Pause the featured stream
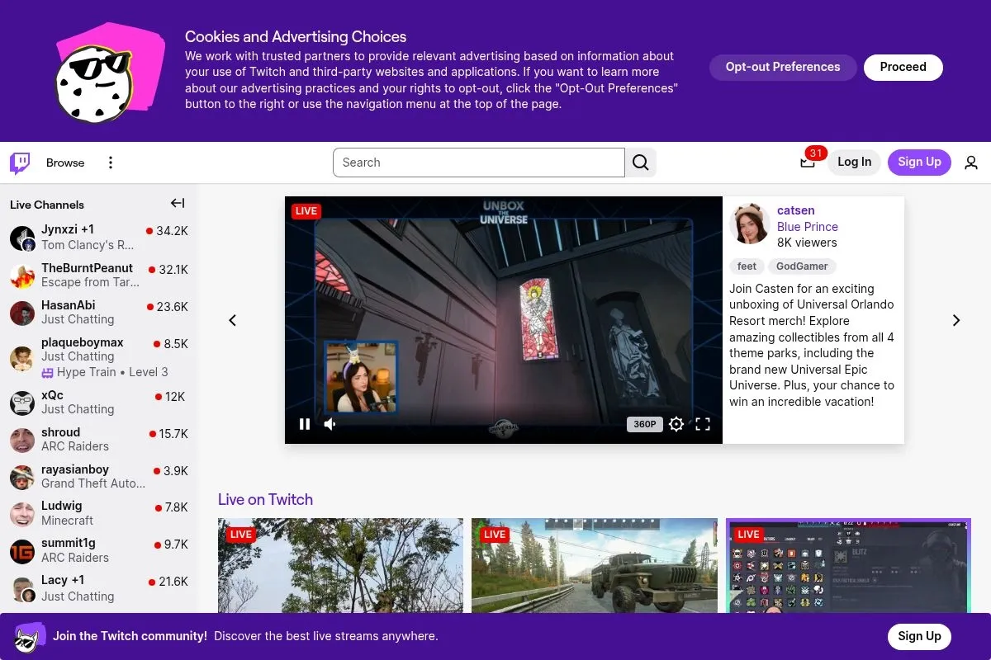The image size is (991, 660). (305, 424)
